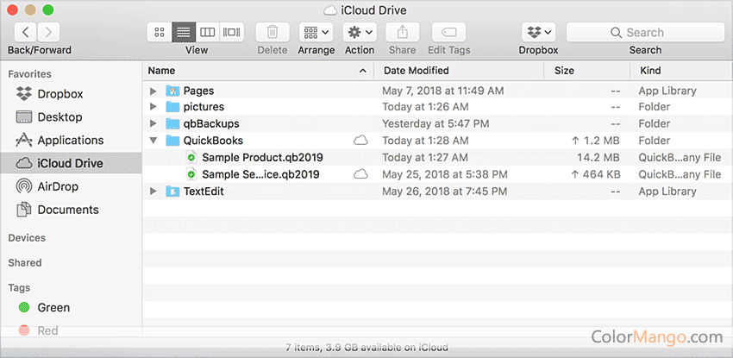Click the QuickBooks folder icon
This screenshot has height=358, width=733.
[172, 141]
